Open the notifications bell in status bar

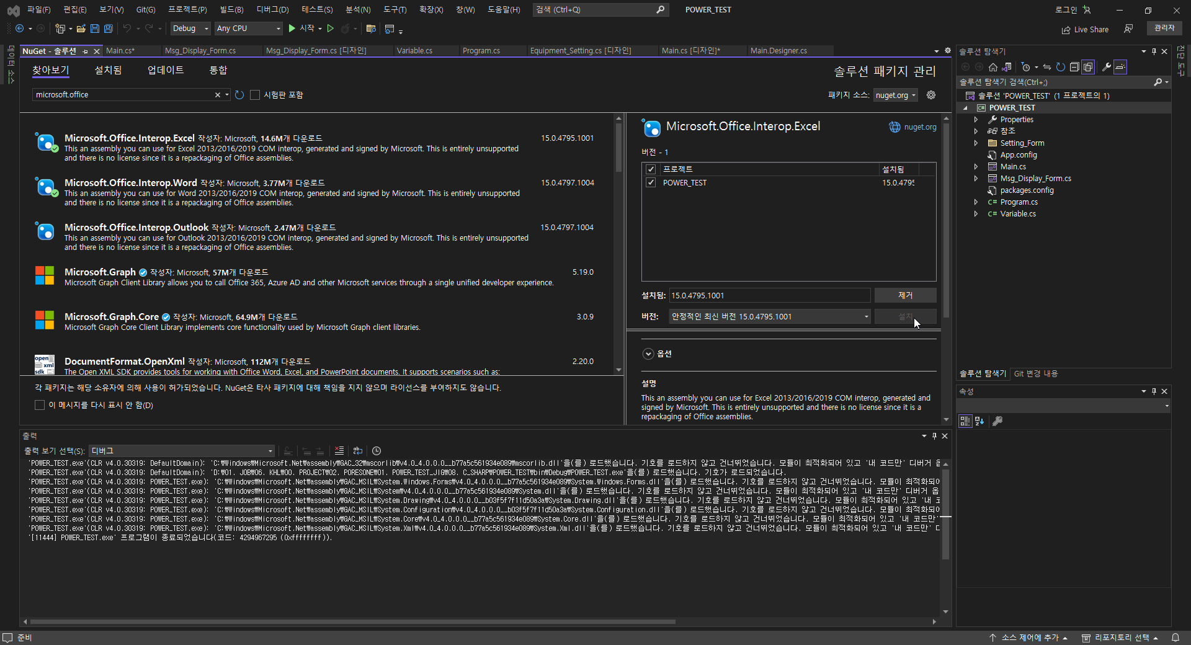[x=1175, y=638]
